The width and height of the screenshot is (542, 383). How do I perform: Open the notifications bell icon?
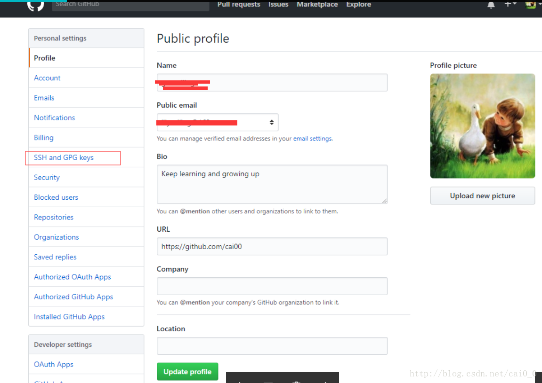[491, 5]
